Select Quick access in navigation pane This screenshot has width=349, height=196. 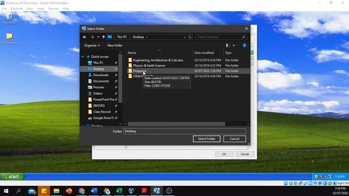100,57
